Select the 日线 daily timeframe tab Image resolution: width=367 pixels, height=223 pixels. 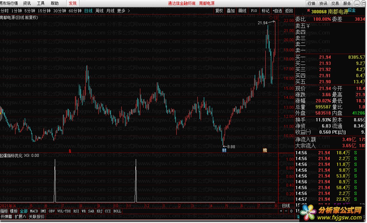pos(88,11)
